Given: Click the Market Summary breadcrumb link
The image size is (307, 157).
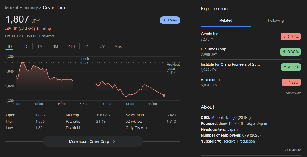Looking at the screenshot, I should point(22,8).
